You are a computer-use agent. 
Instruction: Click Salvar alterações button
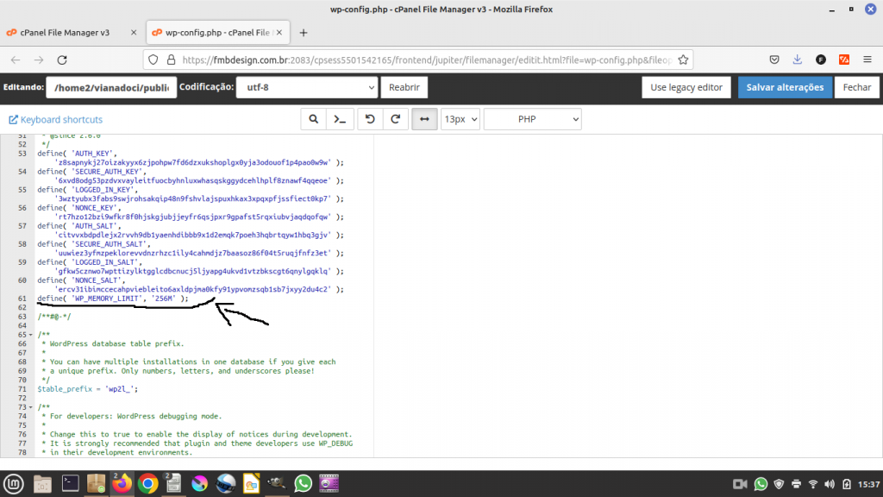(785, 87)
